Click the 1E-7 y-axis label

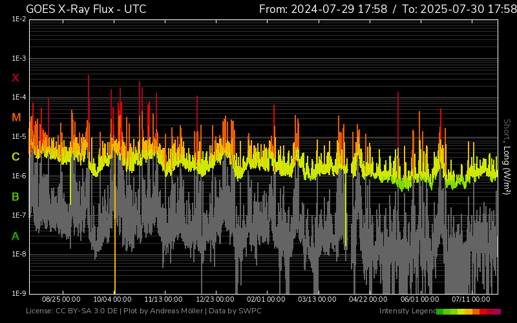coord(19,215)
